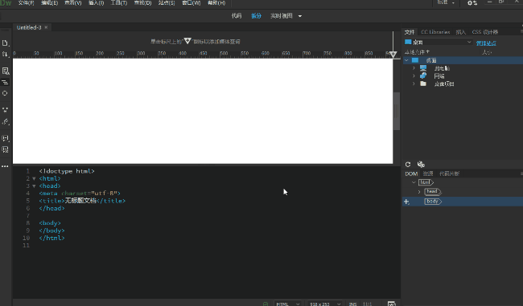Click the blue 桌面 desktop icon in tree
Image resolution: width=523 pixels, height=306 pixels.
click(415, 60)
